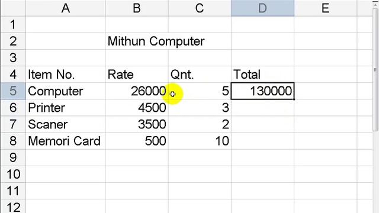Select the quantity cell showing 2
This screenshot has width=379, height=213.
[x=200, y=124]
